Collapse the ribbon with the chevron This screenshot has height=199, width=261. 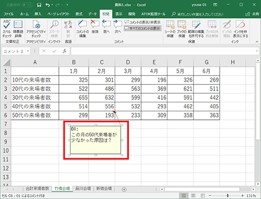[x=257, y=42]
